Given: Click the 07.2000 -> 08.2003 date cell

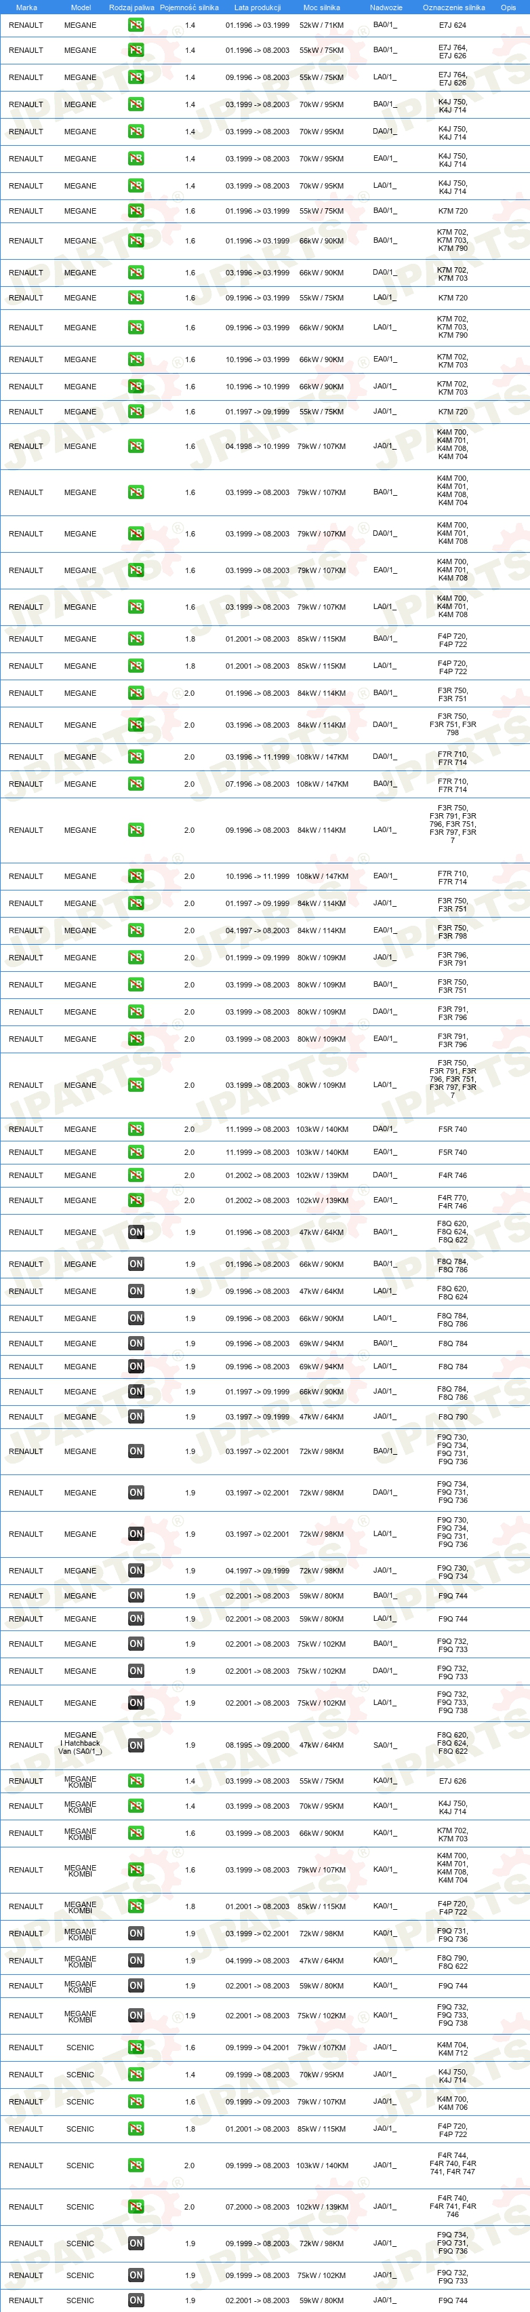Looking at the screenshot, I should coord(258,2207).
